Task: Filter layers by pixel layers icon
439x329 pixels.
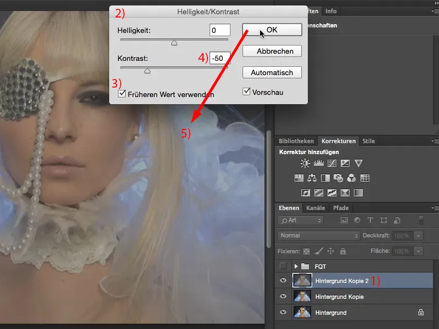Action: [344, 220]
